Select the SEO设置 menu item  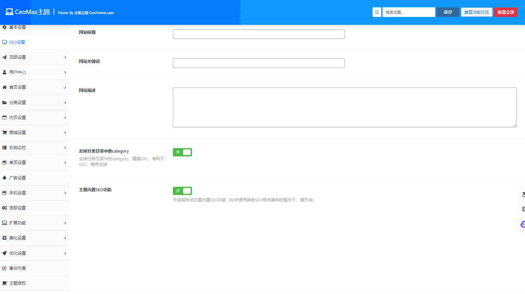pyautogui.click(x=17, y=42)
